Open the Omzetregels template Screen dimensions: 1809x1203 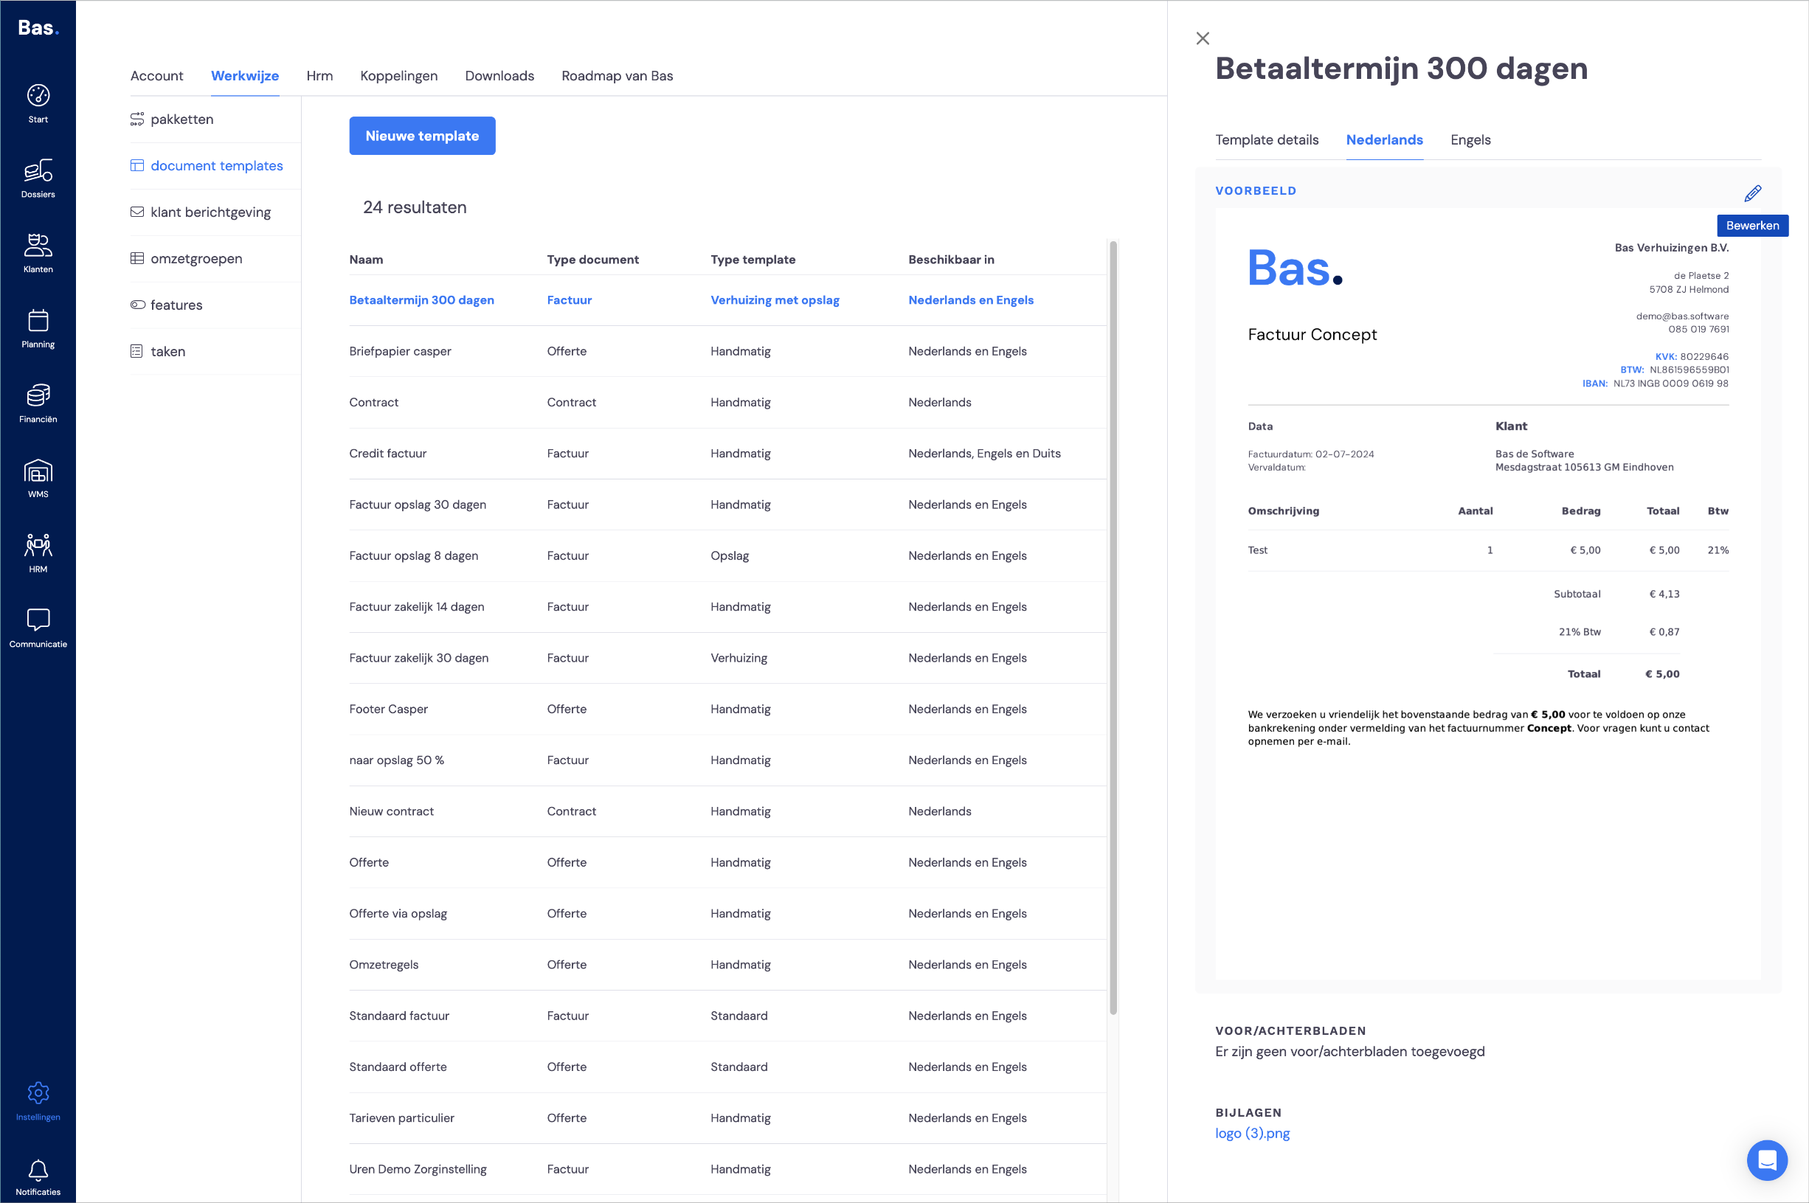tap(727, 965)
